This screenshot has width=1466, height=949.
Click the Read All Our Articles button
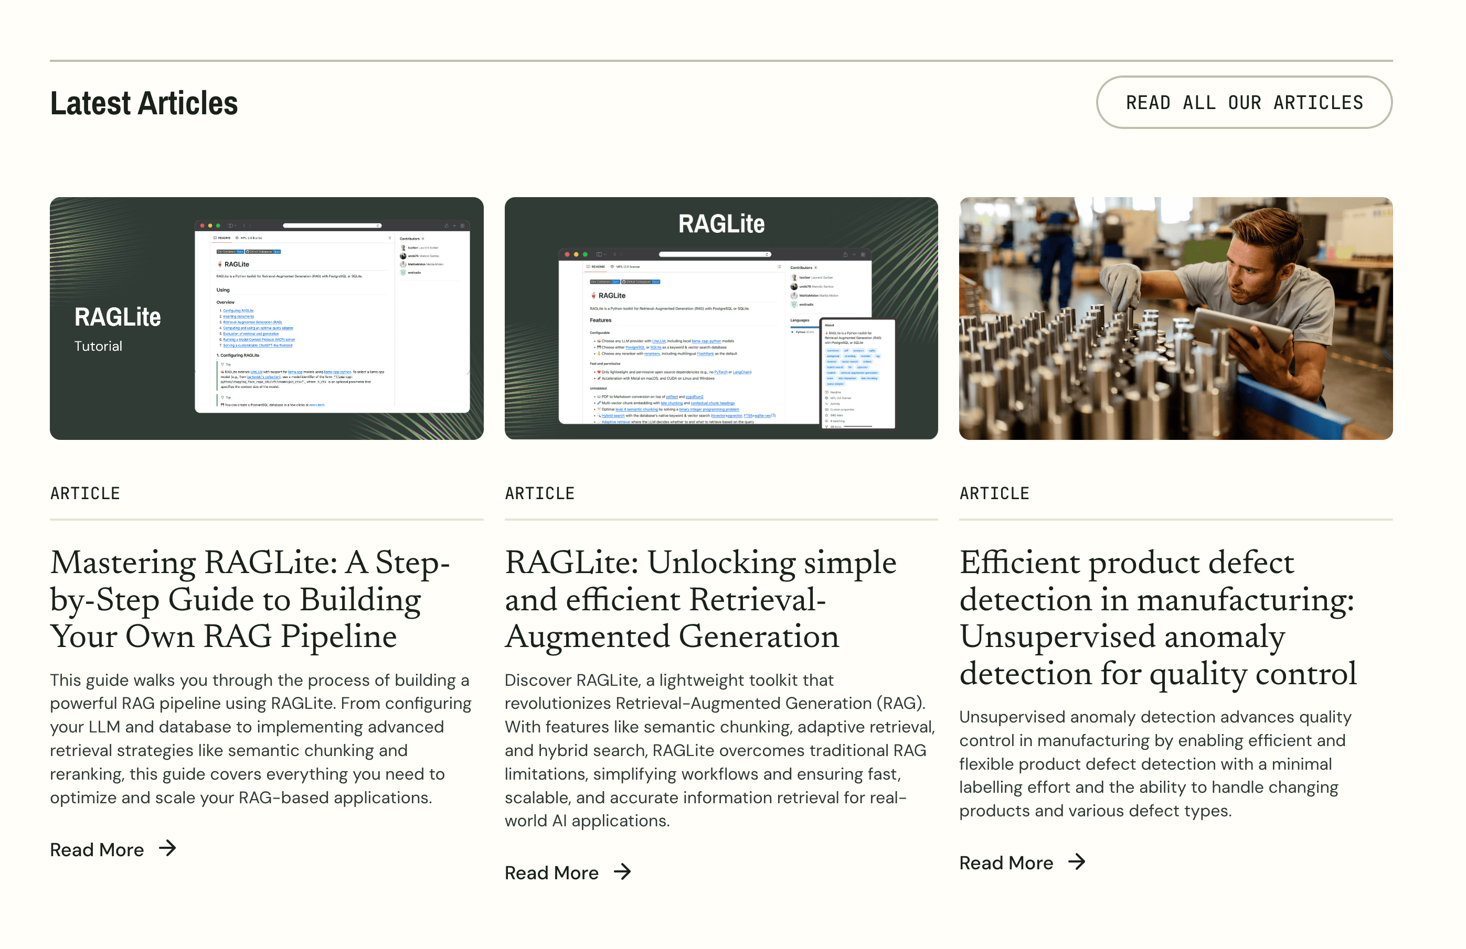(1244, 102)
